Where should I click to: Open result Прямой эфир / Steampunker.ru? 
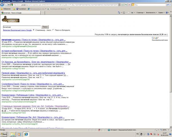coord(33,73)
